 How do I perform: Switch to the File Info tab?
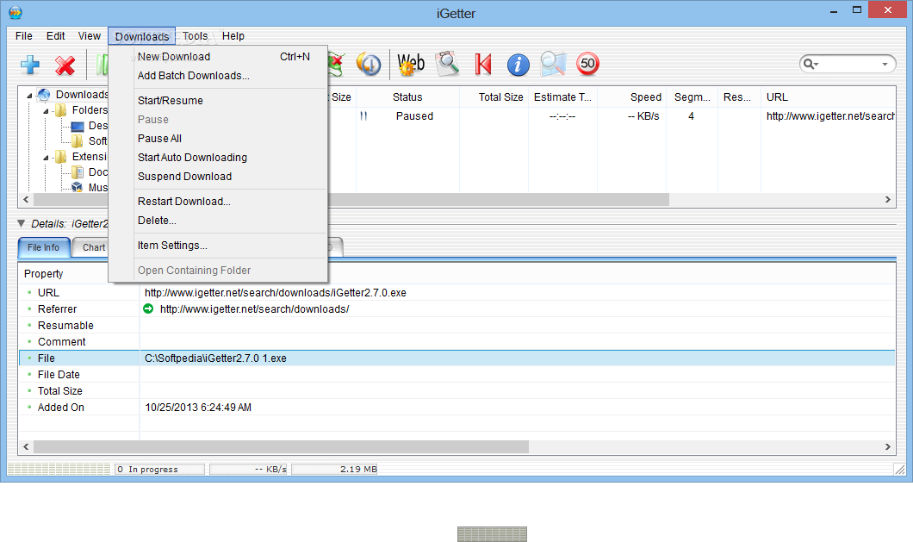point(44,247)
